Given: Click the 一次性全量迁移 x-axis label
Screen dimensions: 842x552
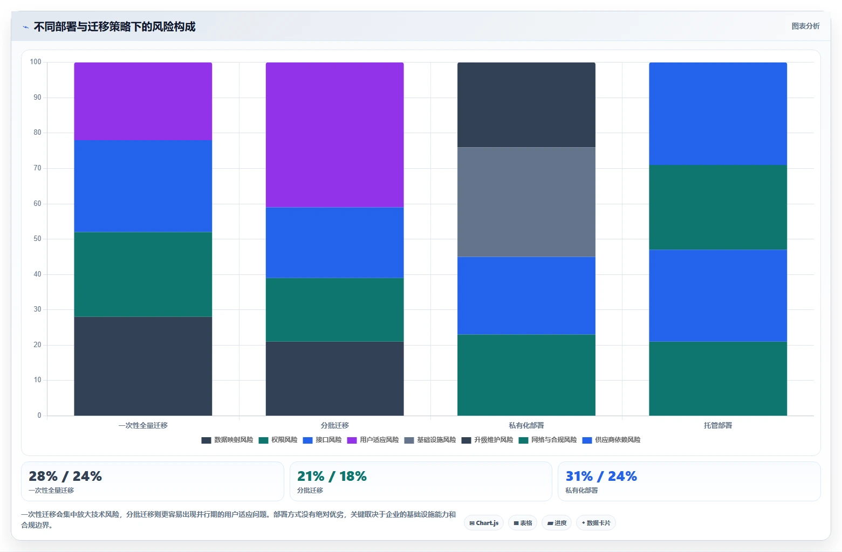Looking at the screenshot, I should 143,425.
